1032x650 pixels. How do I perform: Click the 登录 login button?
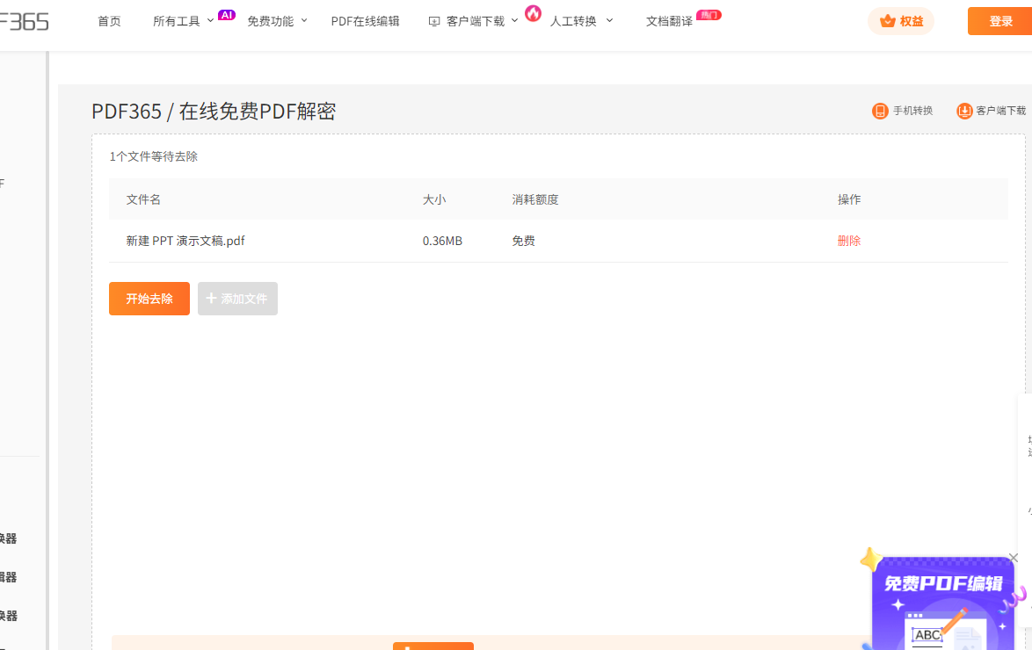(1000, 21)
